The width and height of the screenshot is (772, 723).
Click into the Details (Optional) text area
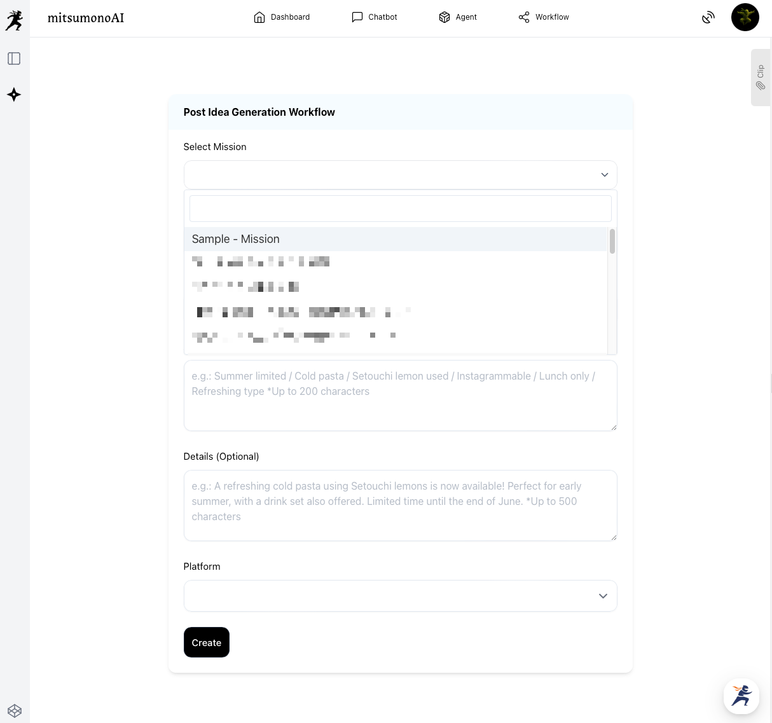[400, 506]
